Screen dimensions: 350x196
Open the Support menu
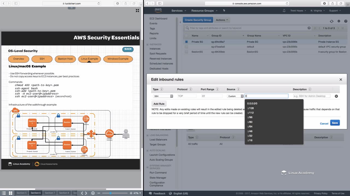[335, 11]
